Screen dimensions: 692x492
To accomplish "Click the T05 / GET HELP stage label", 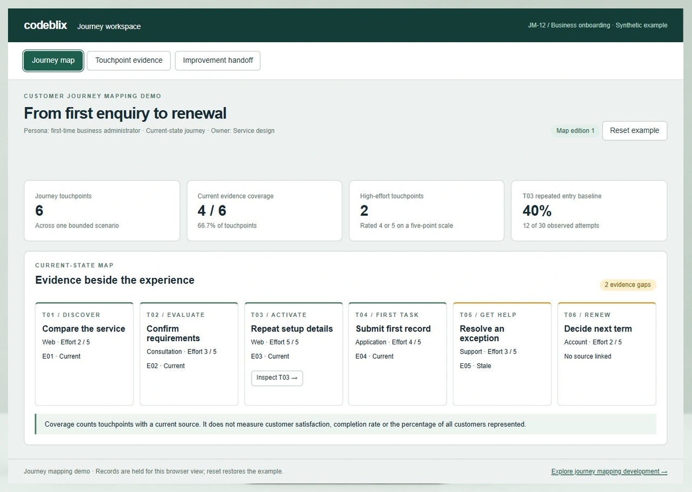I will pos(488,315).
